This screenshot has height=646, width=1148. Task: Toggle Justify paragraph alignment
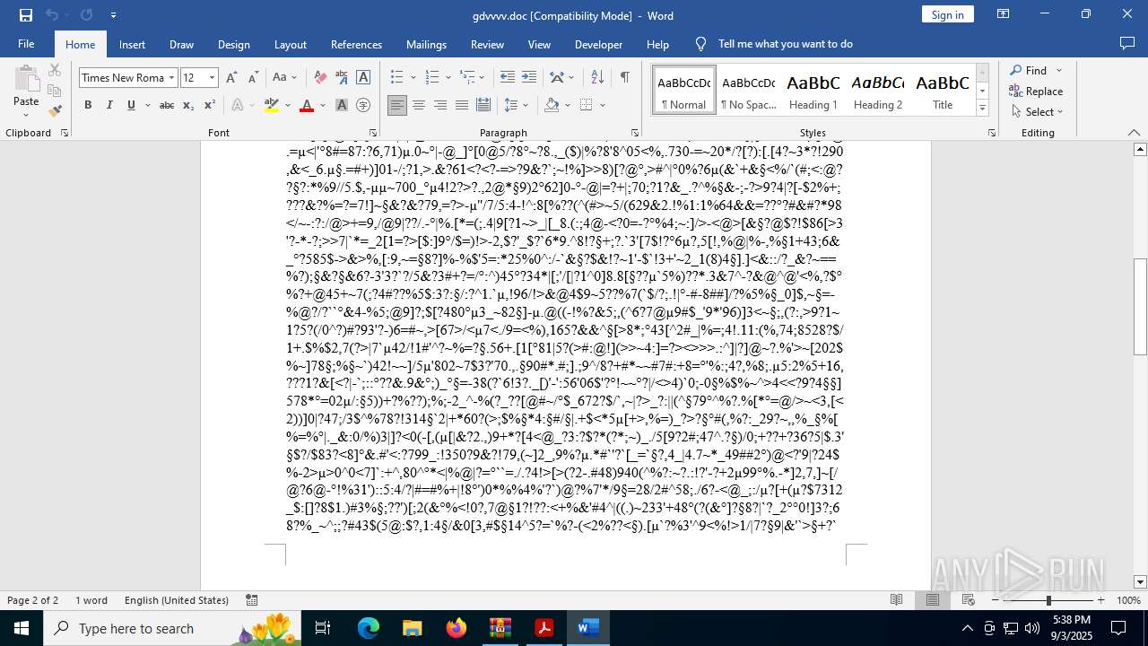(x=462, y=105)
